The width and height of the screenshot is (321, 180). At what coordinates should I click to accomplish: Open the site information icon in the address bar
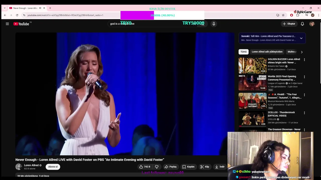click(24, 15)
